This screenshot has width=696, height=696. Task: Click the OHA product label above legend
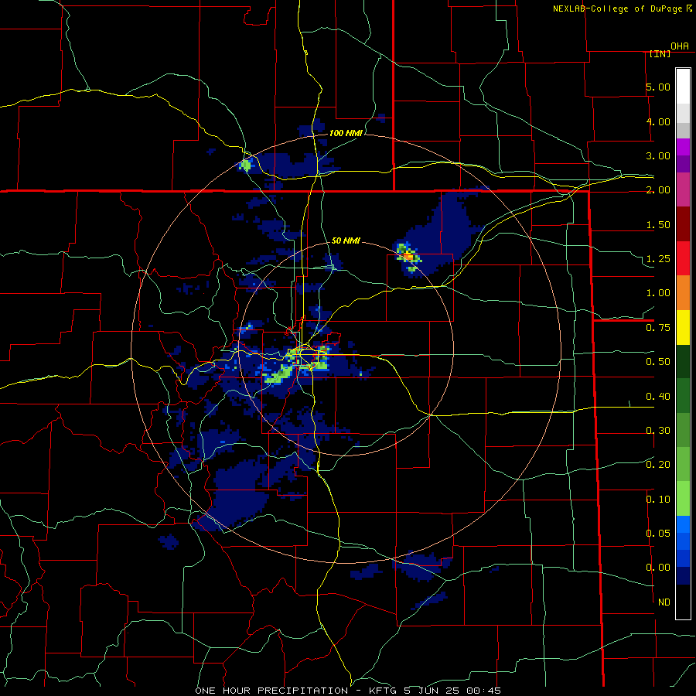point(680,46)
